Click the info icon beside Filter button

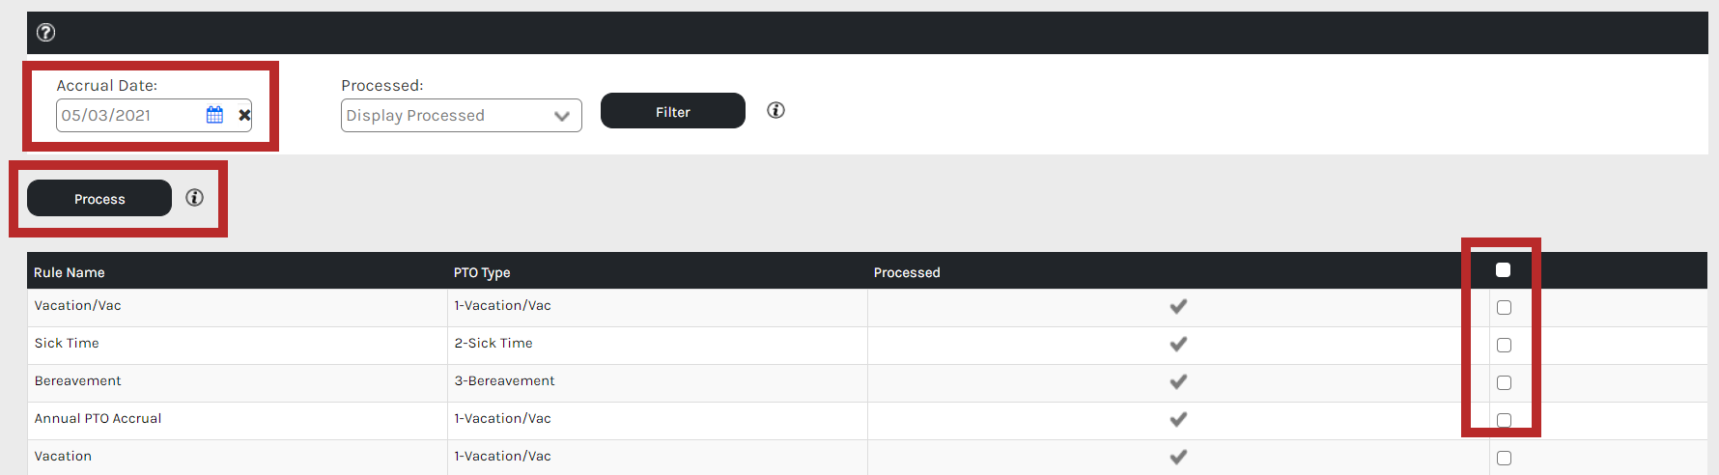click(775, 110)
